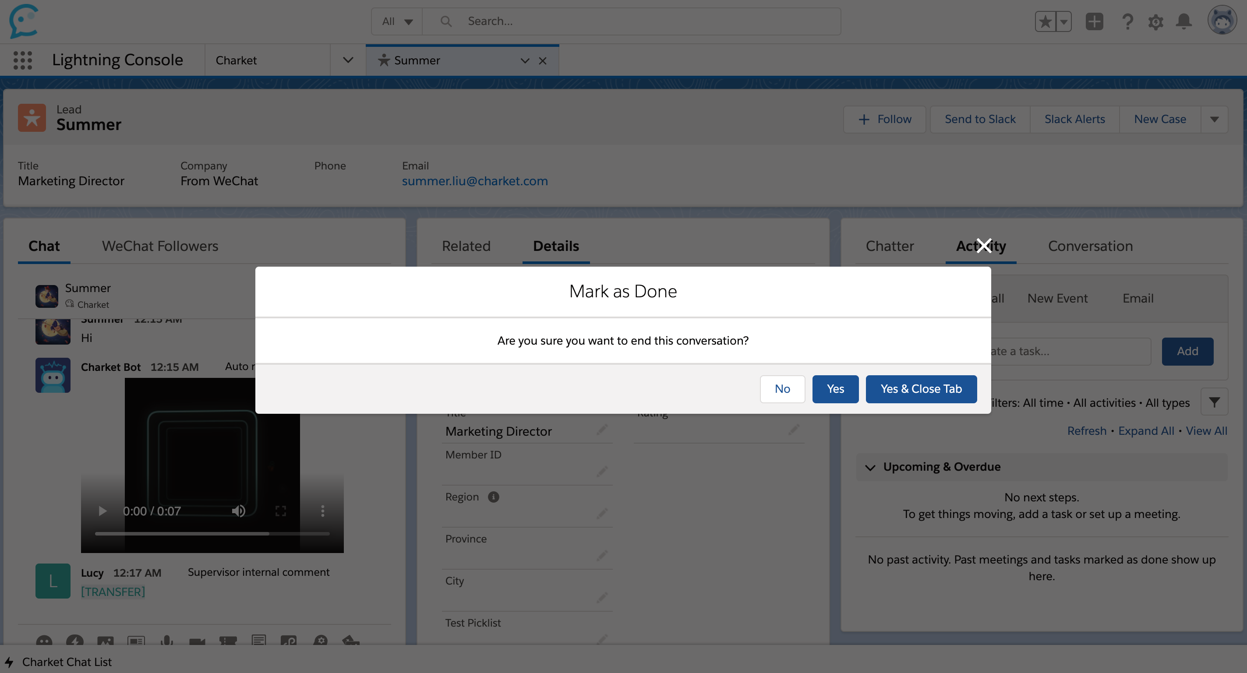
Task: Open the Conversation tab
Action: point(1090,246)
